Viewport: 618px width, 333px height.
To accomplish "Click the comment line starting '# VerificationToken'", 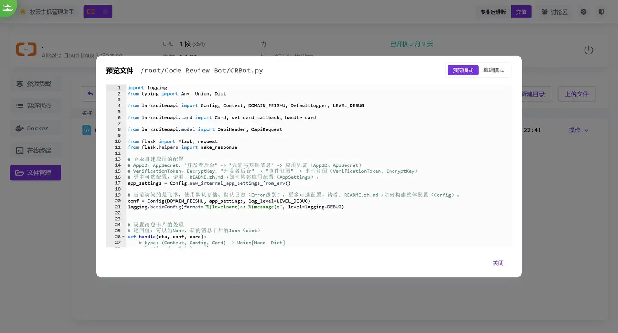I will click(273, 171).
